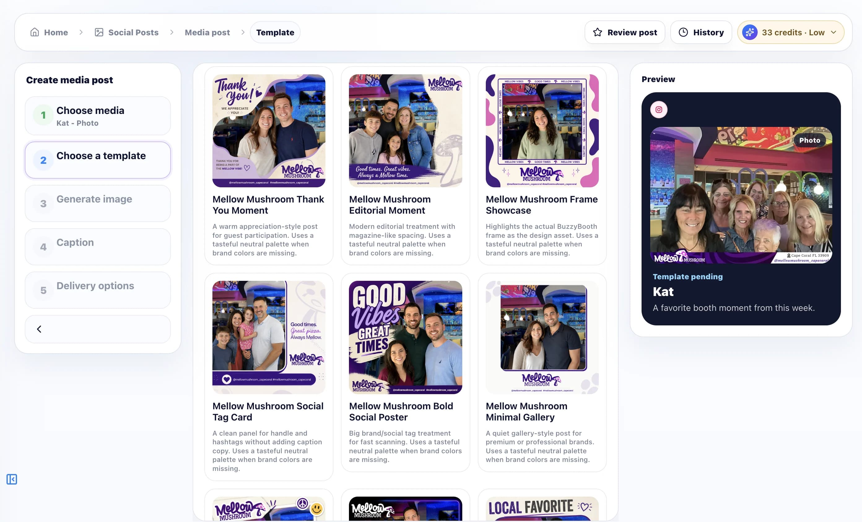Click the Photo badge on preview image
Image resolution: width=862 pixels, height=522 pixels.
click(810, 140)
